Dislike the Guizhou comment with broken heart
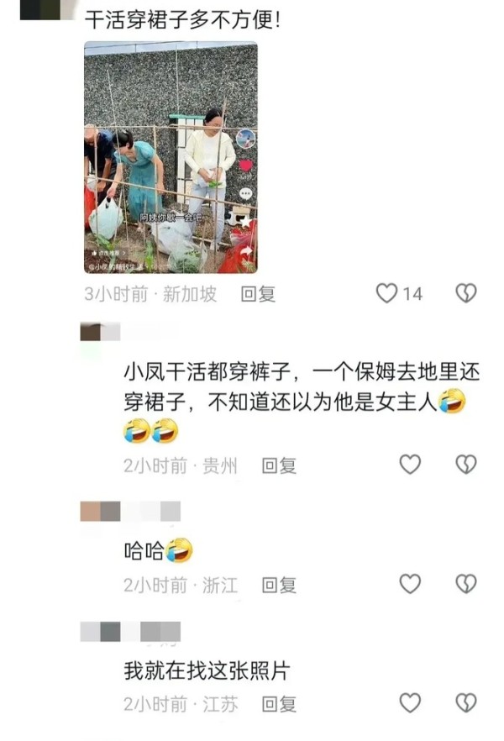Screen dimensions: 504x741 click(x=465, y=465)
